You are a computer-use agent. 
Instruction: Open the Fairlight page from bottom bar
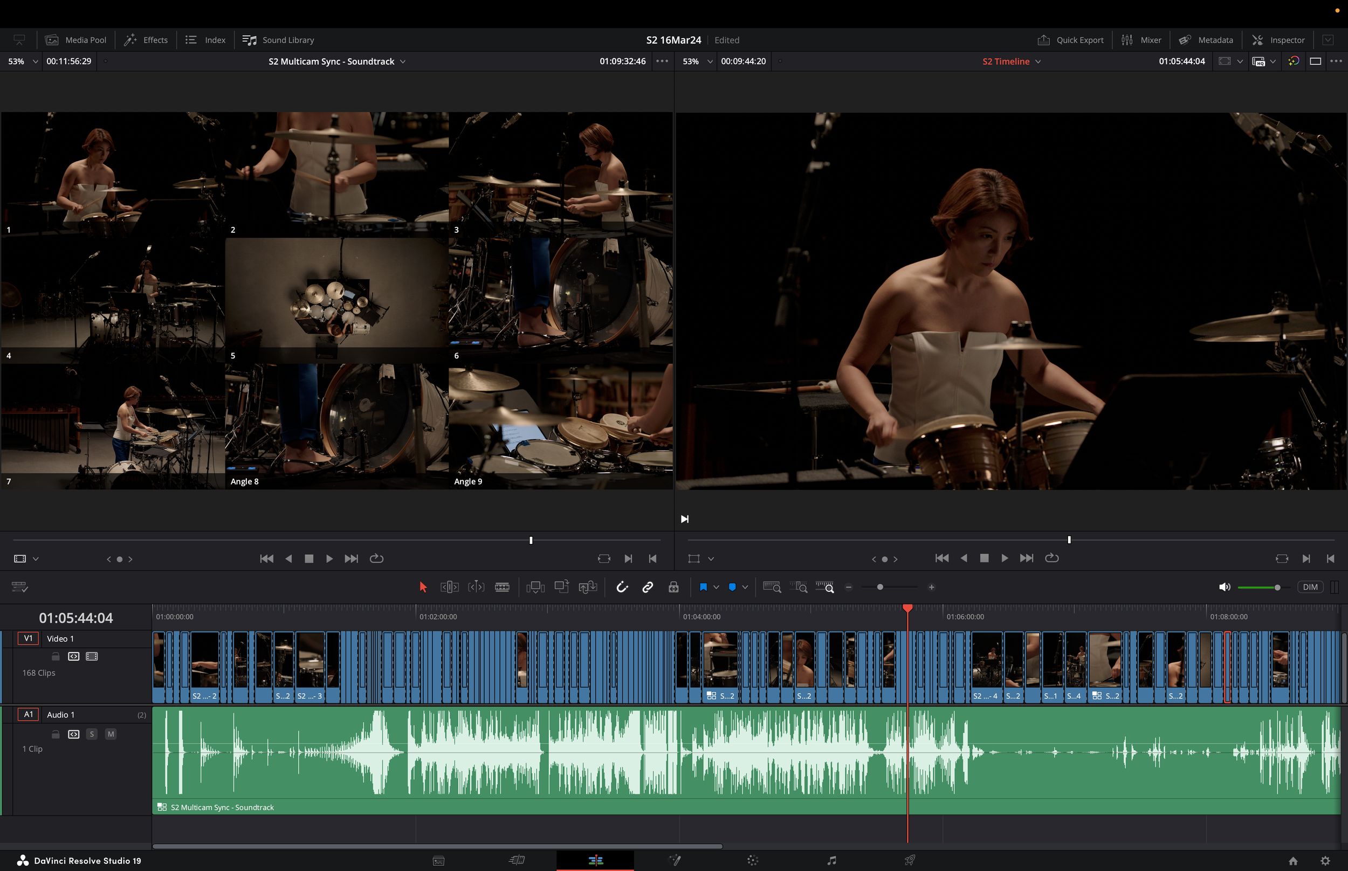[x=831, y=860]
